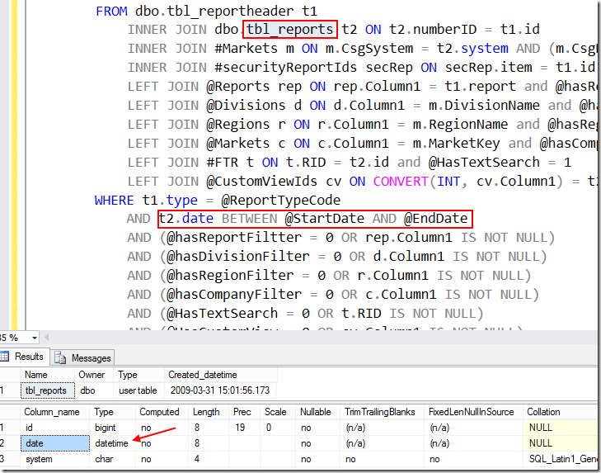This screenshot has width=601, height=473.
Task: Click @CustomViewIds in the LEFT JOIN line
Action: 262,182
